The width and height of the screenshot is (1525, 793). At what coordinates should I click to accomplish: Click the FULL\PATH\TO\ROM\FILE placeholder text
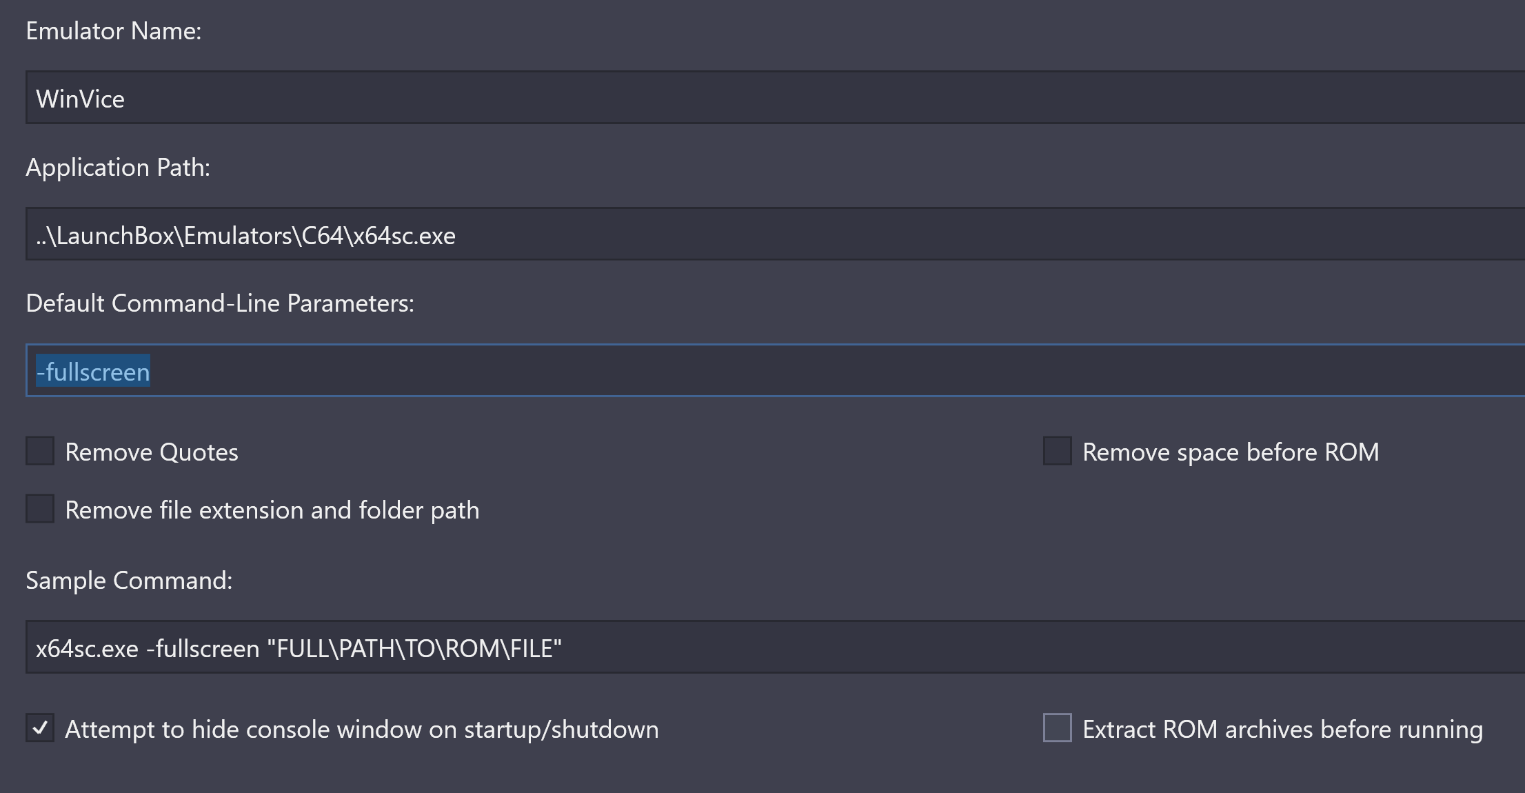419,649
